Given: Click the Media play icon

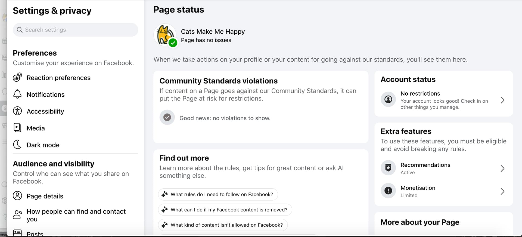Looking at the screenshot, I should point(17,128).
